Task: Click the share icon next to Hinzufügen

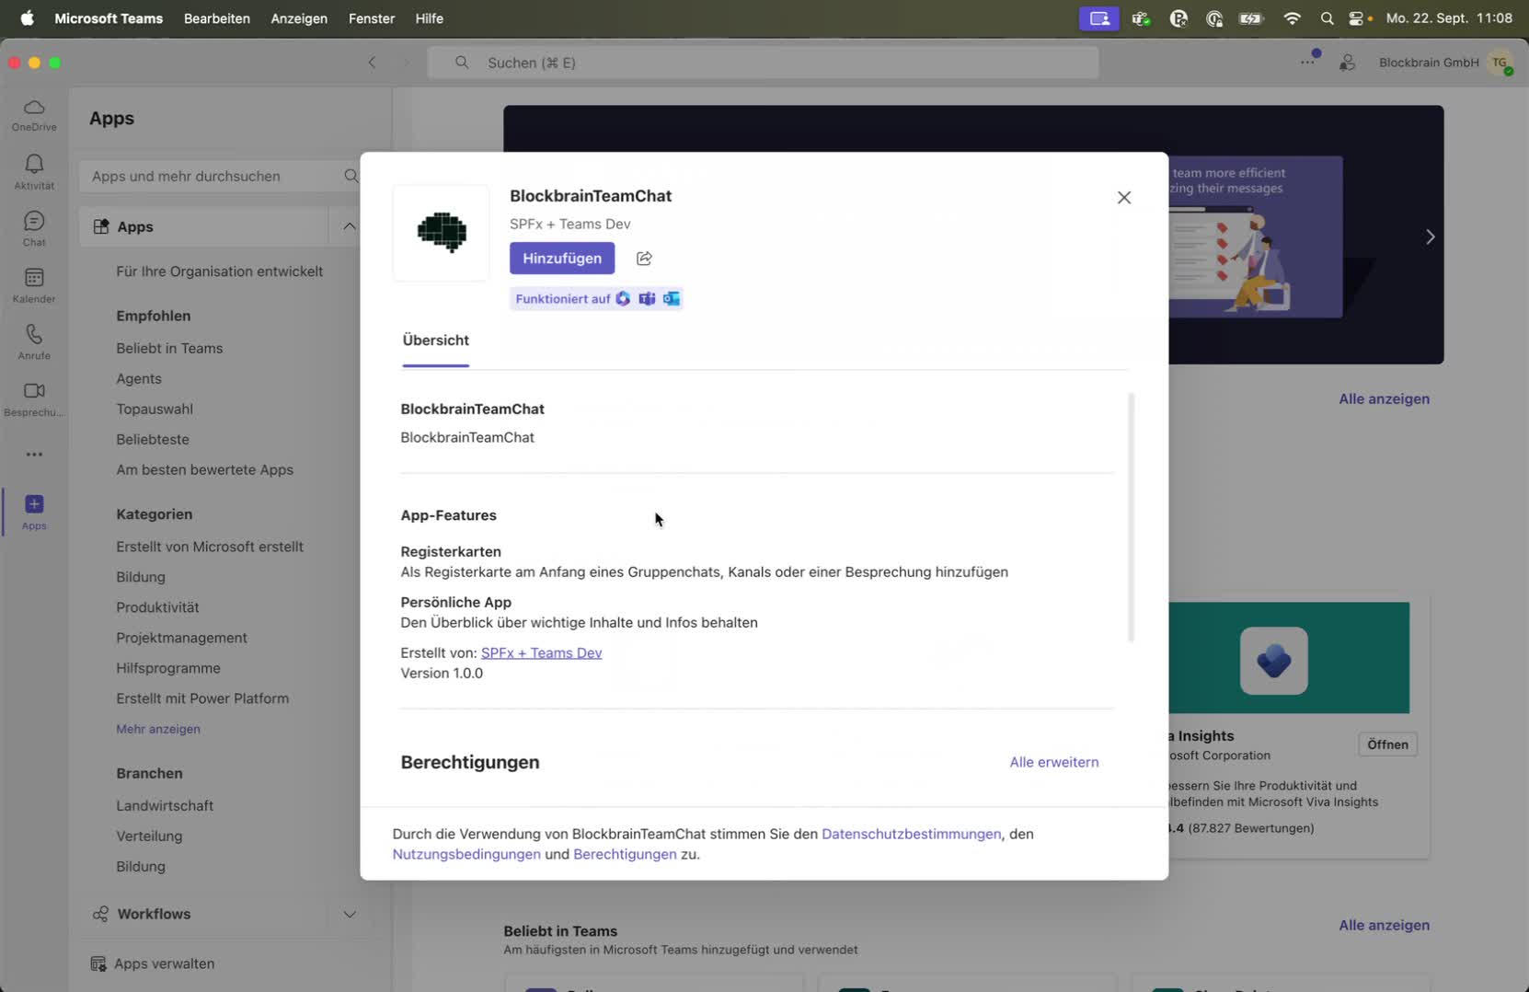Action: 644,259
